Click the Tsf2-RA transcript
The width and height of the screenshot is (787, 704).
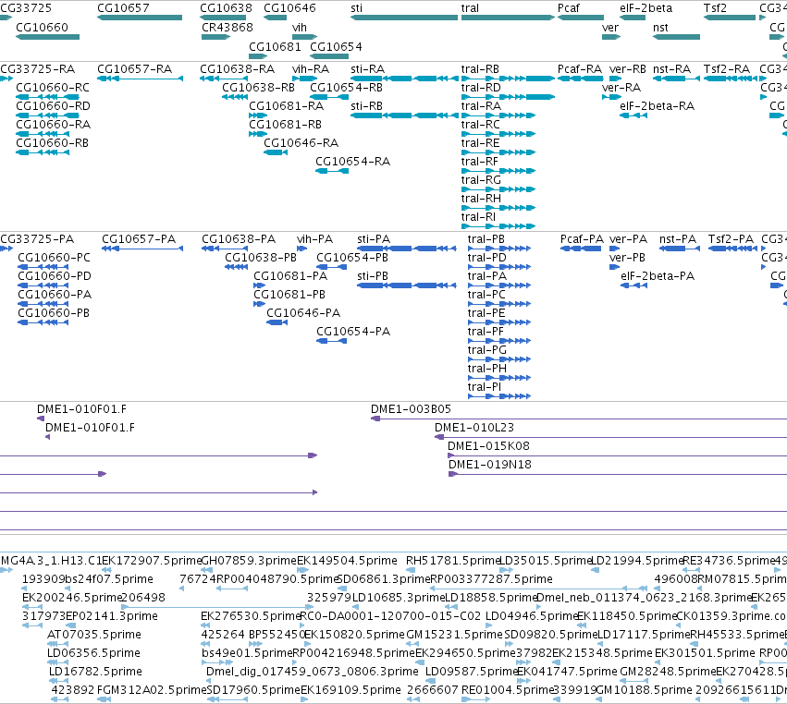coord(730,79)
